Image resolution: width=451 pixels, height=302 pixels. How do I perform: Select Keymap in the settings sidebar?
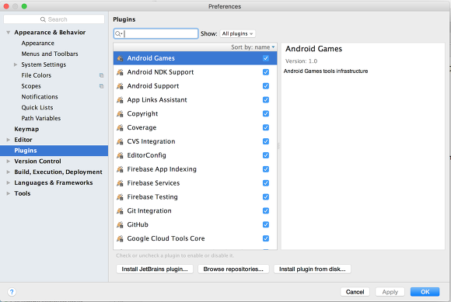click(x=26, y=129)
